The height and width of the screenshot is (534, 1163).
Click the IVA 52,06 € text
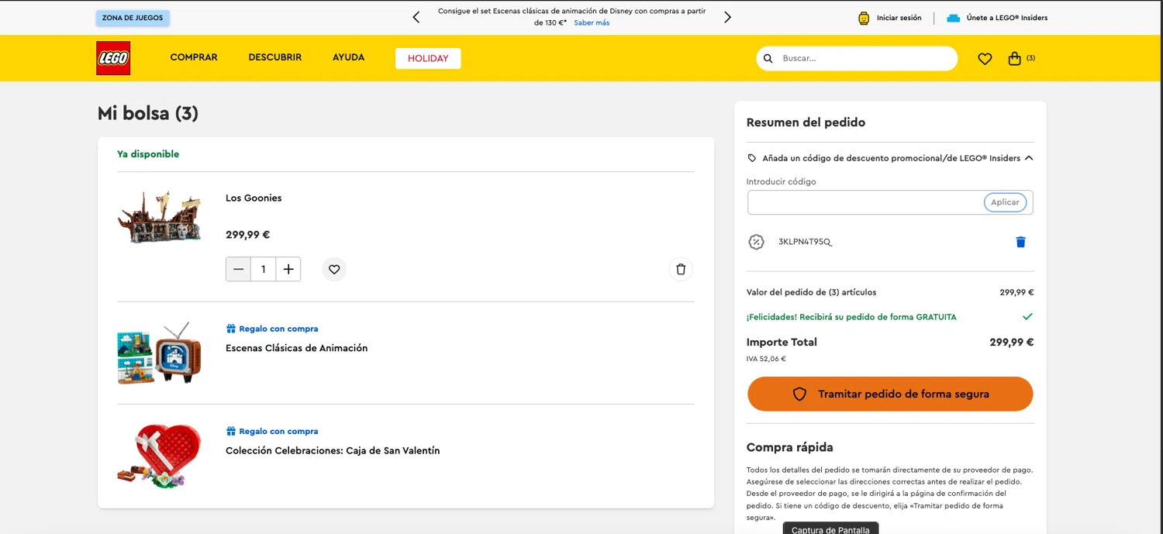[766, 359]
